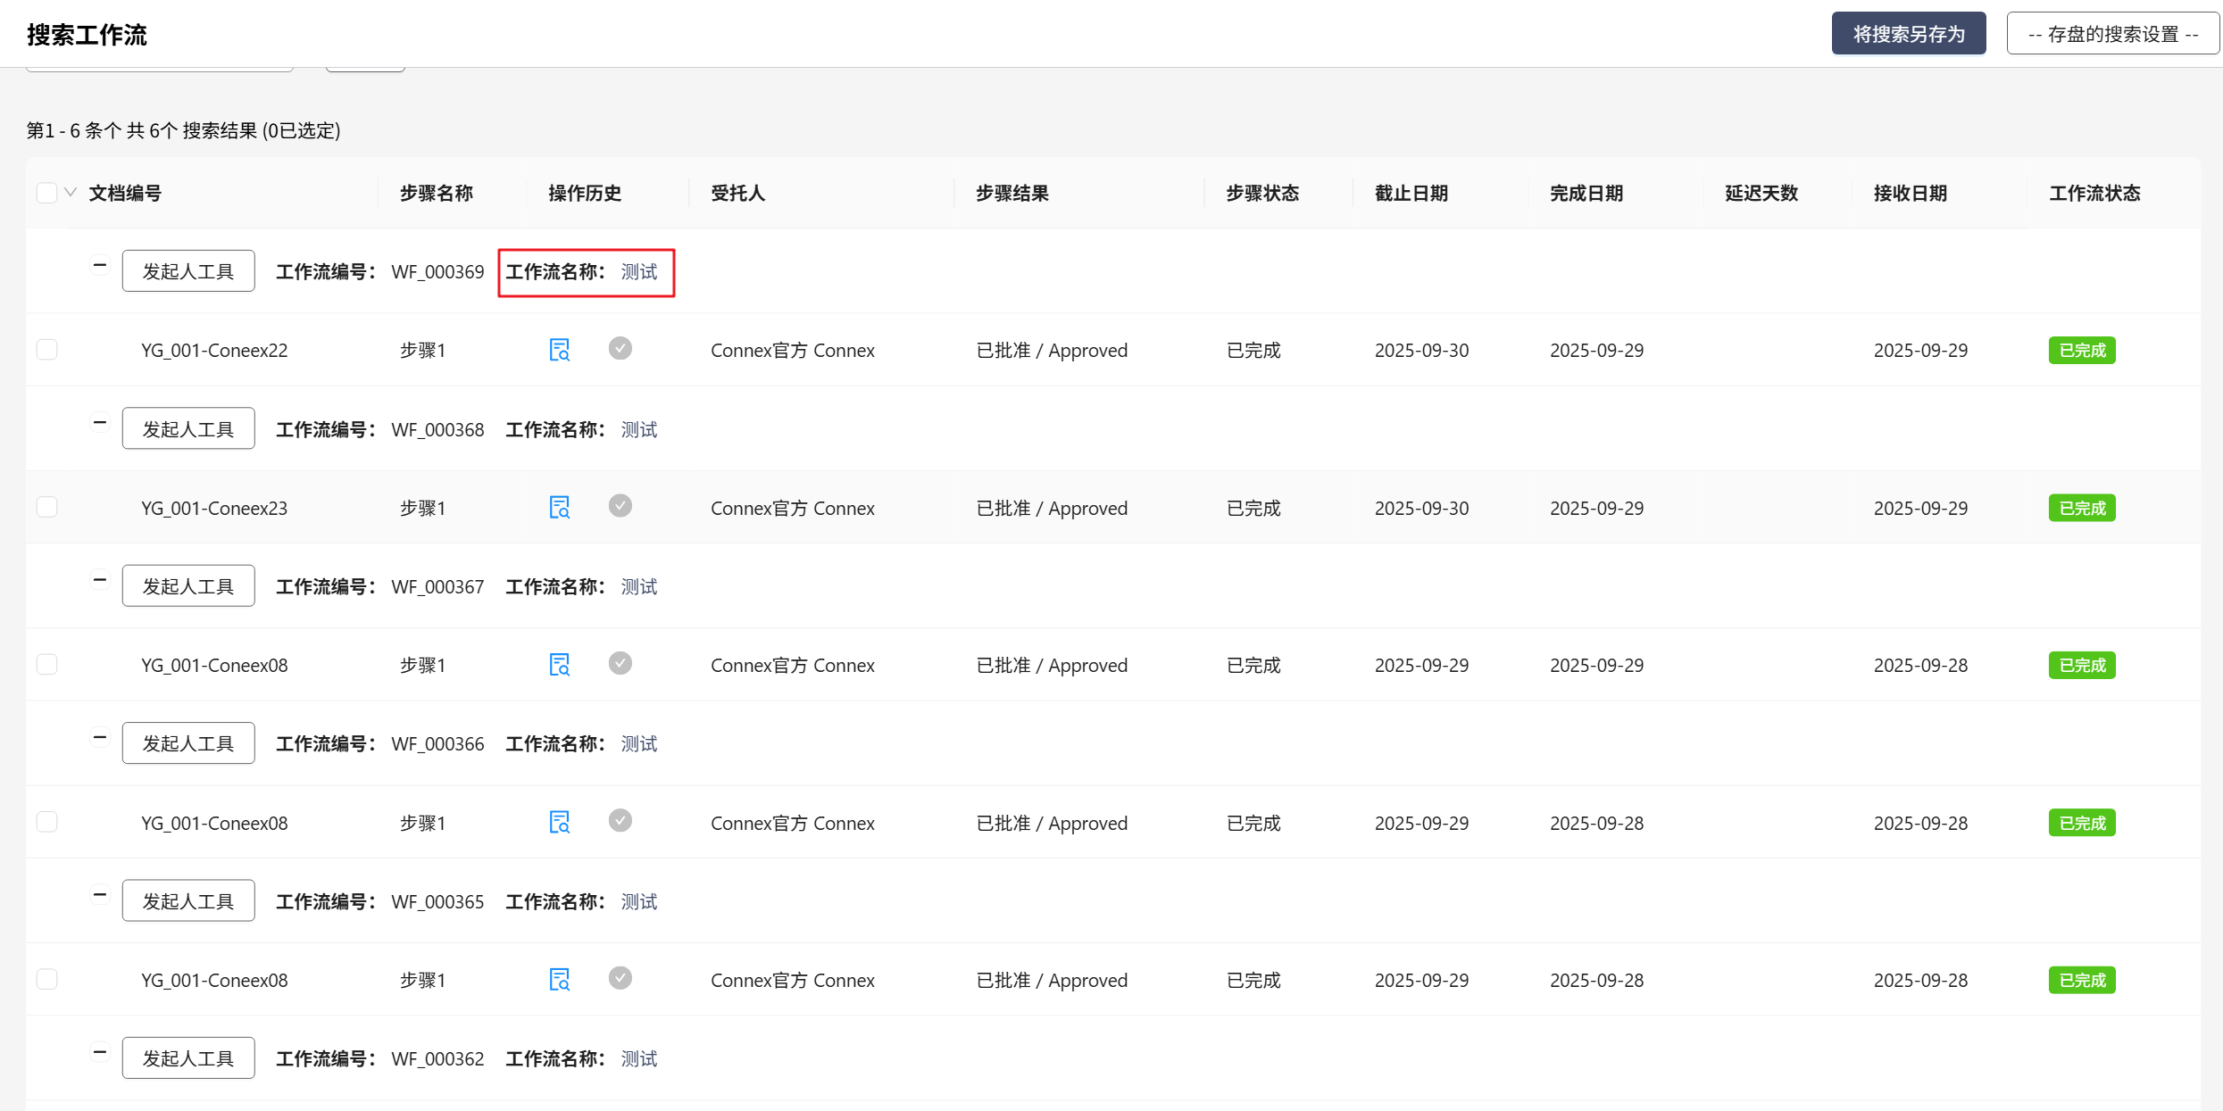Open operation history icon for YG_001-Coneex22
Image resolution: width=2223 pixels, height=1111 pixels.
coord(559,350)
